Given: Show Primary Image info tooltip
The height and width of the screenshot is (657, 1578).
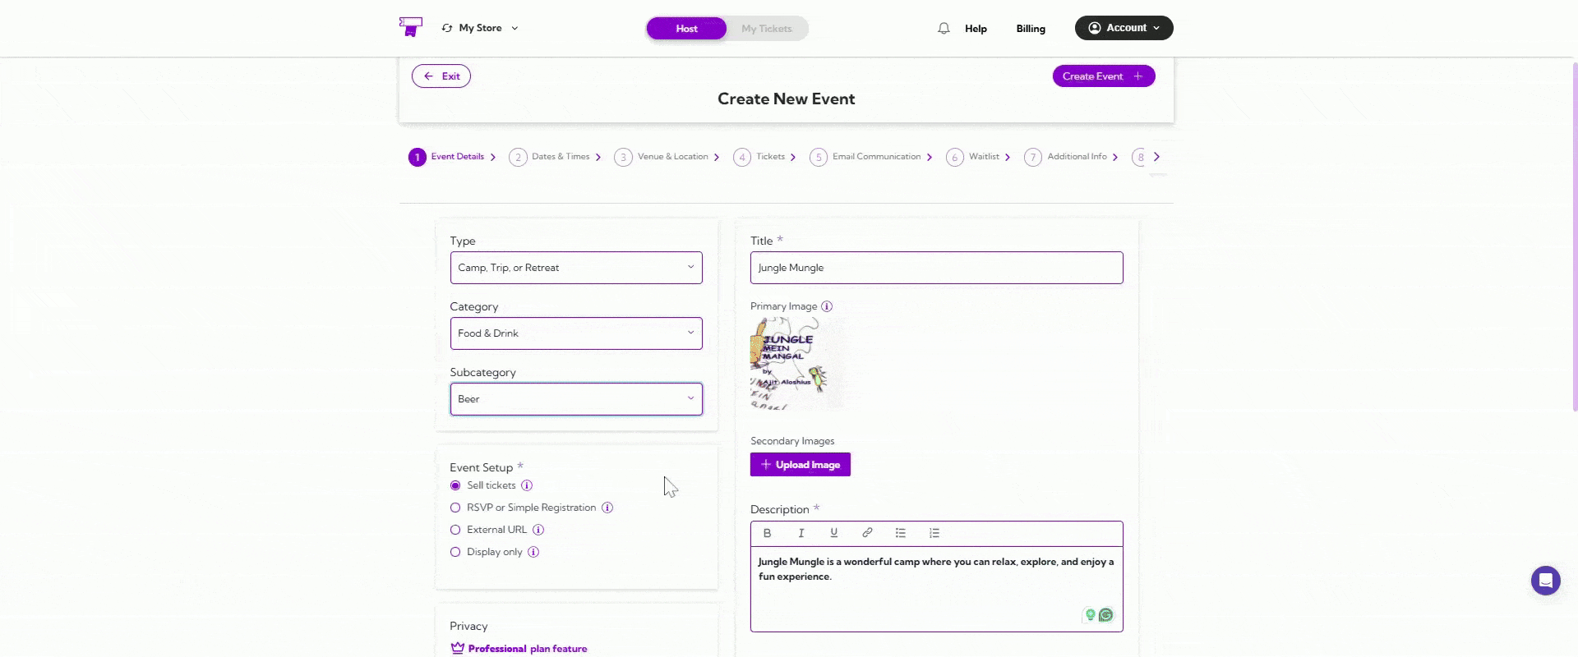Looking at the screenshot, I should [827, 306].
